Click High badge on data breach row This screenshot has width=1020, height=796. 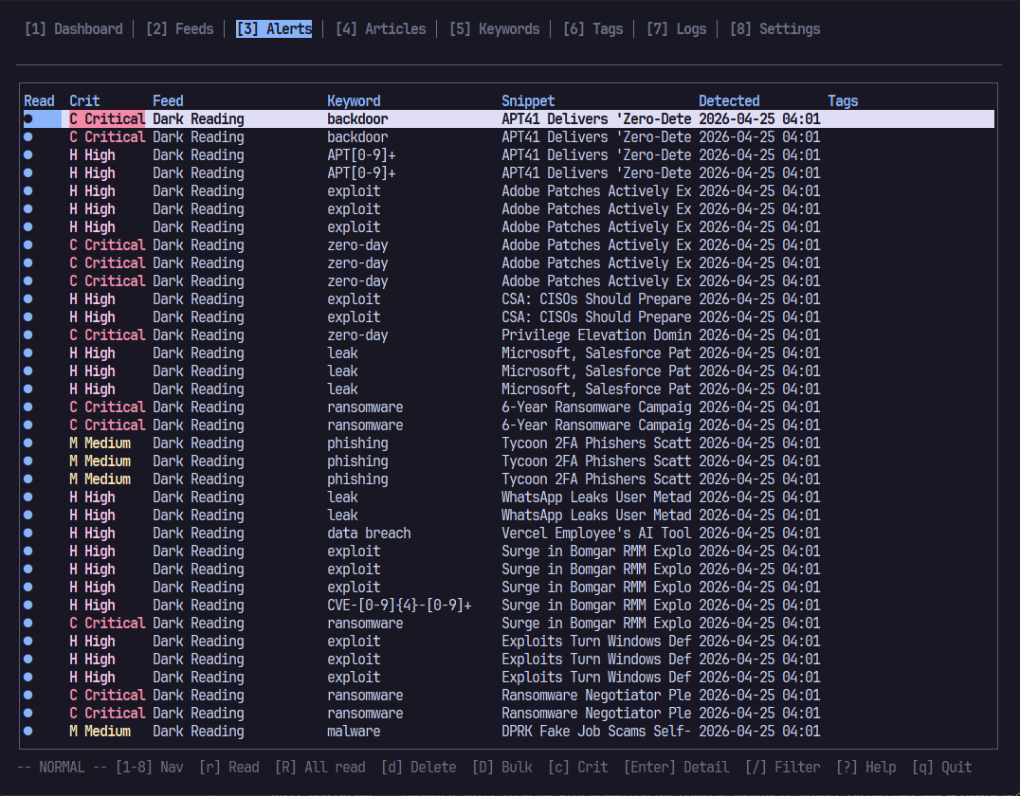tap(92, 533)
